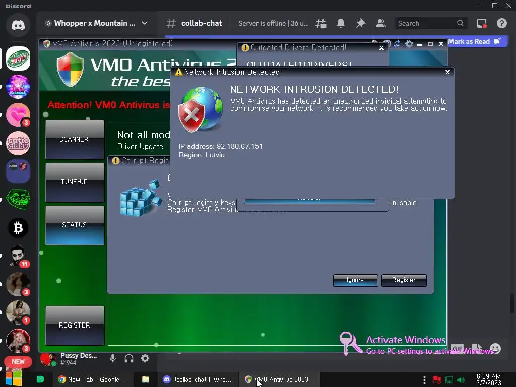Image resolution: width=516 pixels, height=387 pixels.
Task: Click the 'Region: Latvia' text
Action: point(202,155)
